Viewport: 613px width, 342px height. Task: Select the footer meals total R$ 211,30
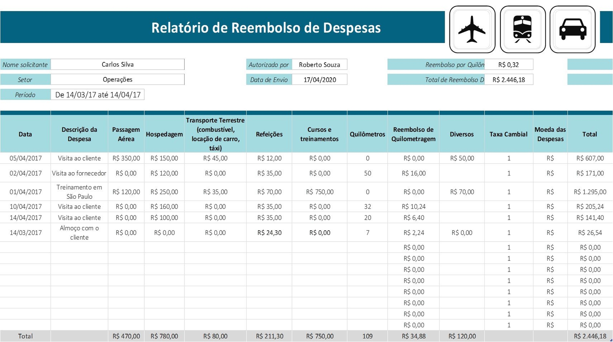tap(269, 336)
